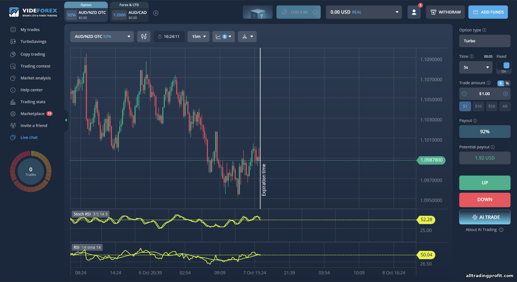Open the 15m timeframe dropdown
The width and height of the screenshot is (517, 282).
[x=199, y=36]
